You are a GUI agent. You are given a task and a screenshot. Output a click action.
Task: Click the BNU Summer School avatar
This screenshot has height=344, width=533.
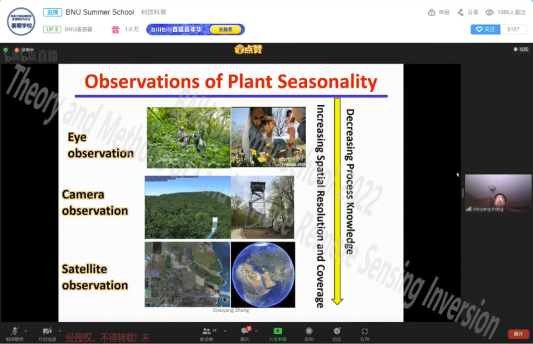tap(21, 21)
